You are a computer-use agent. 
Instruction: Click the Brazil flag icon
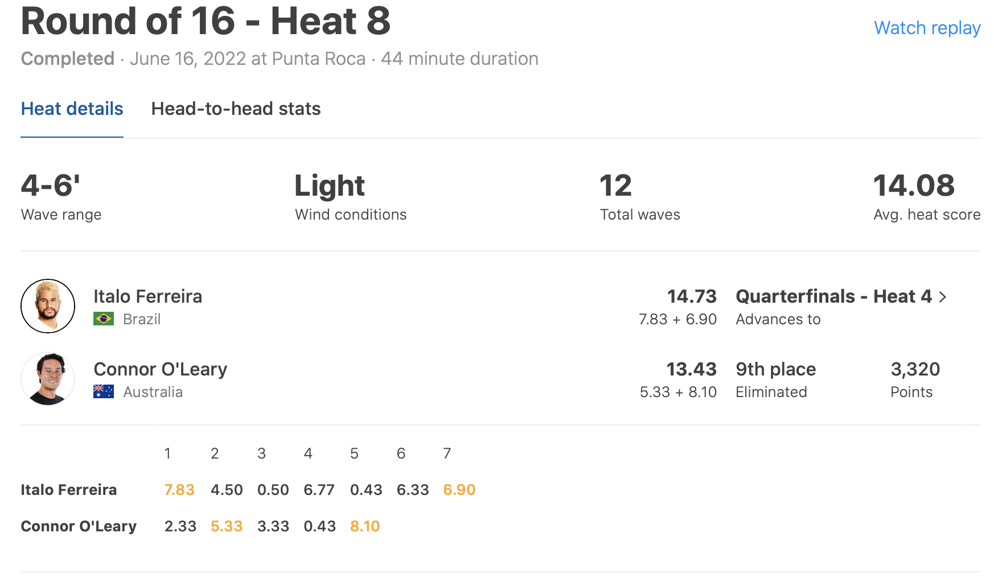(x=104, y=319)
